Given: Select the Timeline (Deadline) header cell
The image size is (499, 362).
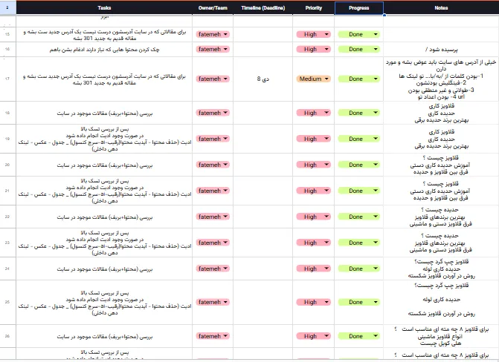Looking at the screenshot, I should coord(263,8).
